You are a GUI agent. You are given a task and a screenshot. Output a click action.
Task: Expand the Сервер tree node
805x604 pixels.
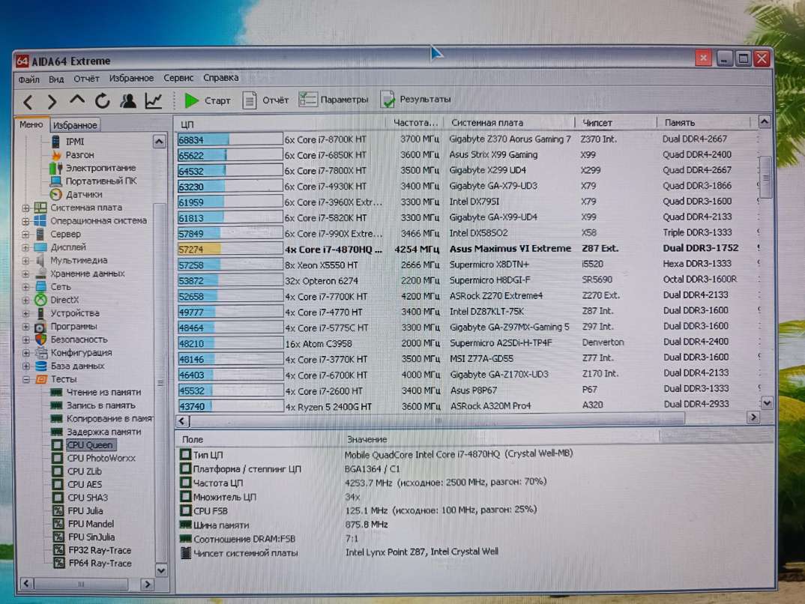tap(25, 235)
